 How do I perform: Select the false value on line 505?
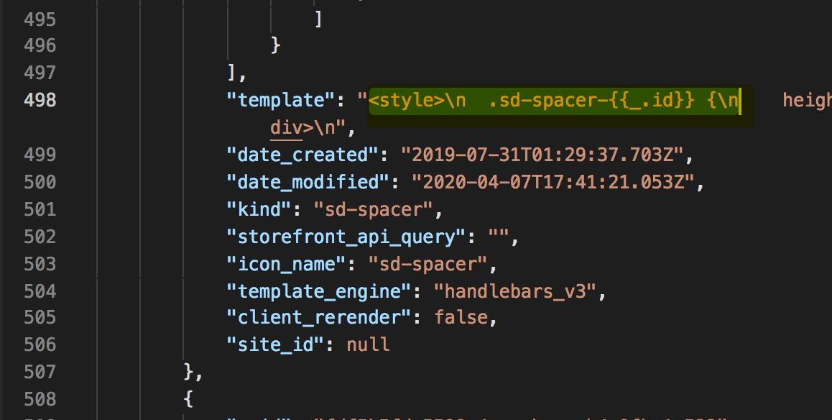pyautogui.click(x=462, y=317)
